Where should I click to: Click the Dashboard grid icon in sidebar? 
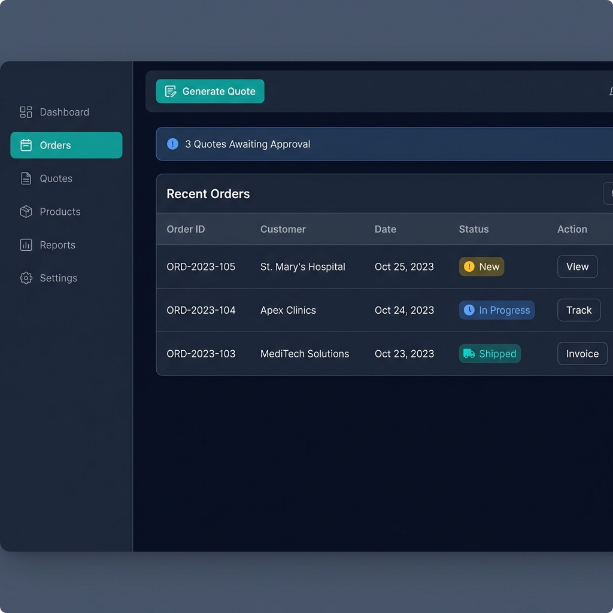pyautogui.click(x=26, y=112)
